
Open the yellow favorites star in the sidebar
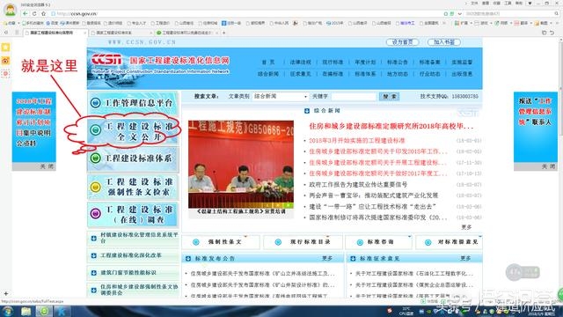pyautogui.click(x=6, y=48)
